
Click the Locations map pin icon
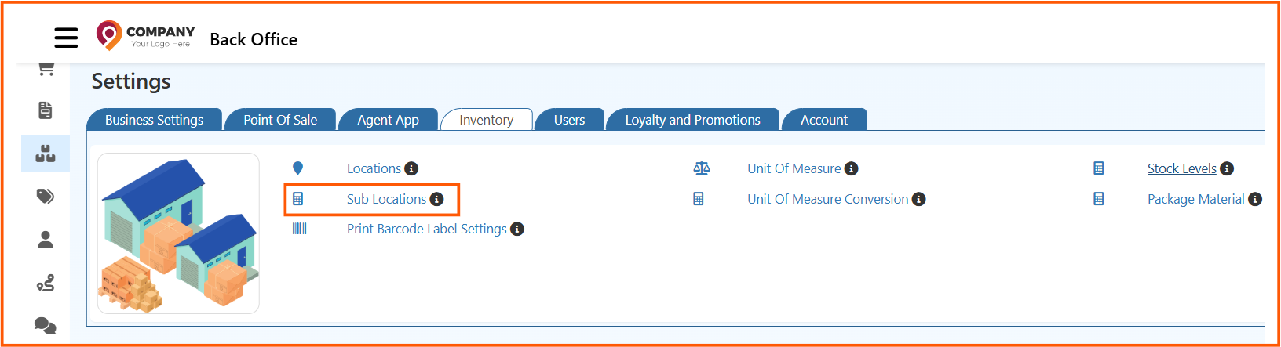pyautogui.click(x=297, y=168)
